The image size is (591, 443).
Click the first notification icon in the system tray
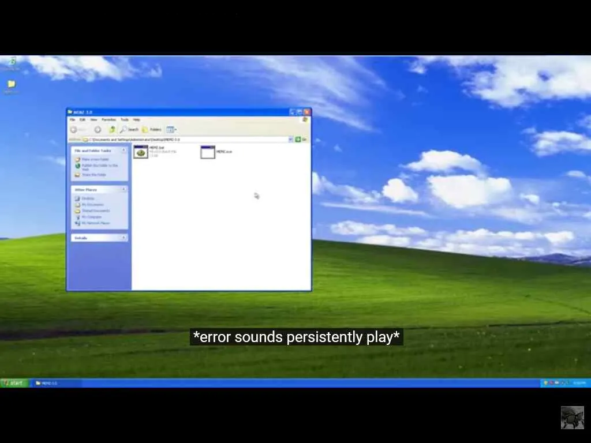tap(545, 383)
